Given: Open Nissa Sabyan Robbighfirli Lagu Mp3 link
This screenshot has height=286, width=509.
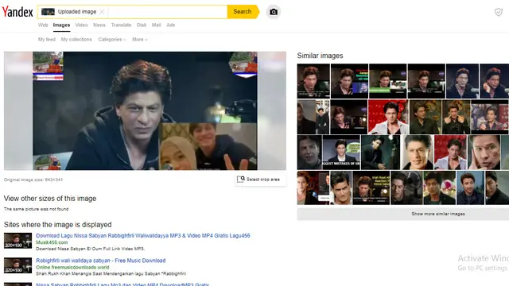Looking at the screenshot, I should pyautogui.click(x=122, y=284).
